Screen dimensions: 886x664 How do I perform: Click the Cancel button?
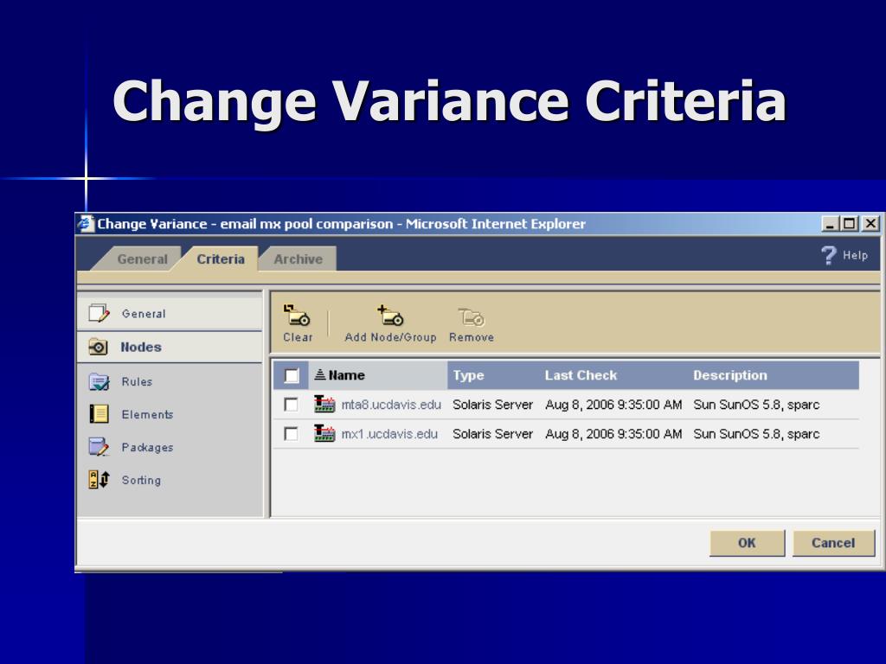(833, 543)
